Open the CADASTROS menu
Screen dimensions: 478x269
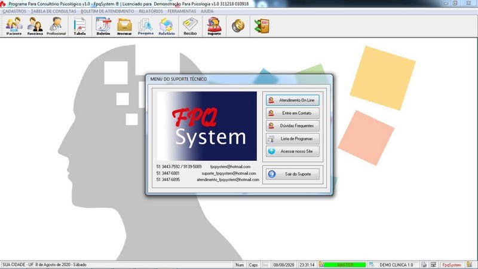tap(14, 11)
